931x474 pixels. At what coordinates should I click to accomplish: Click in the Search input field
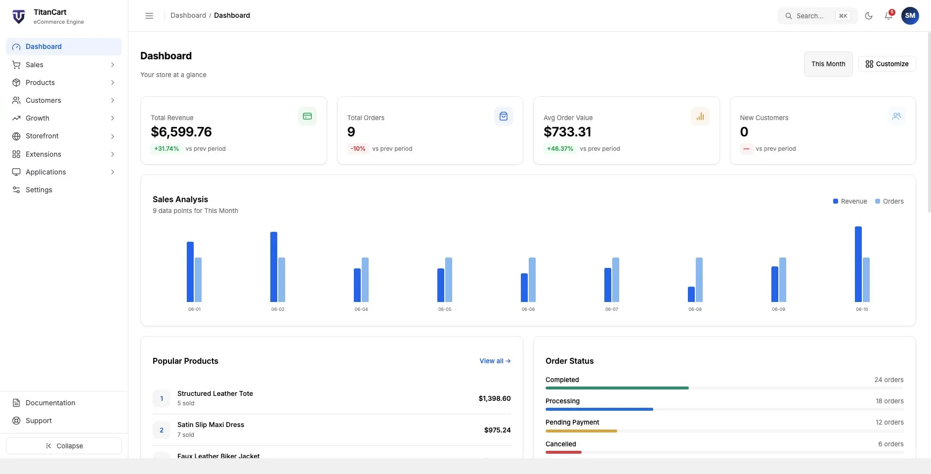click(817, 16)
